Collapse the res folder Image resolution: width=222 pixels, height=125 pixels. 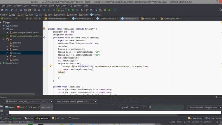(x=4, y=39)
